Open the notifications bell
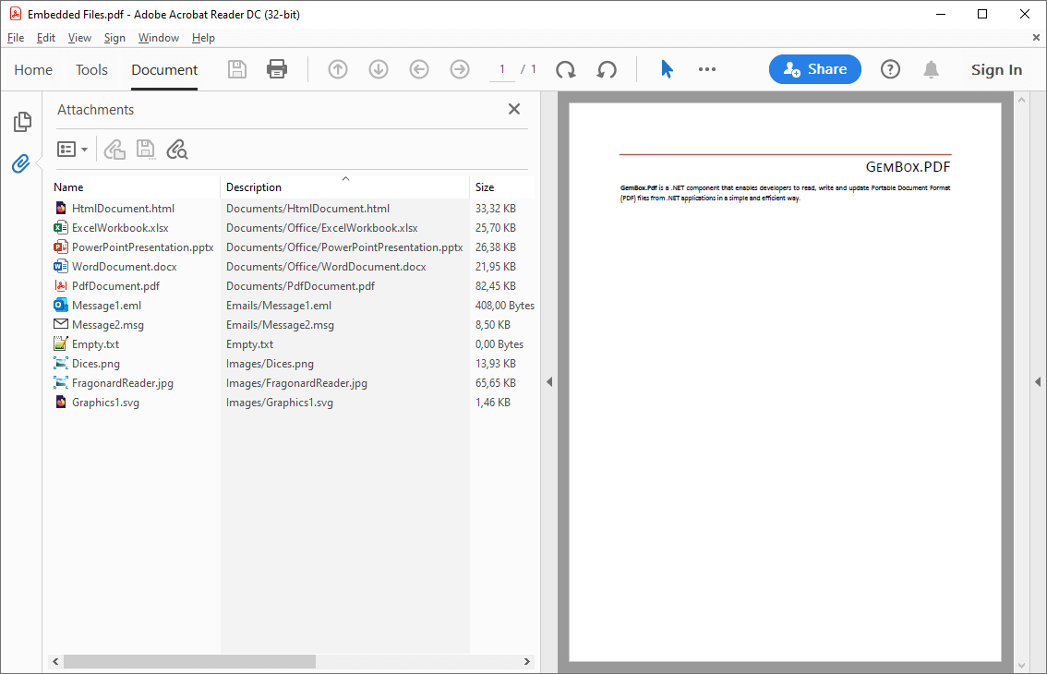1047x674 pixels. 931,69
